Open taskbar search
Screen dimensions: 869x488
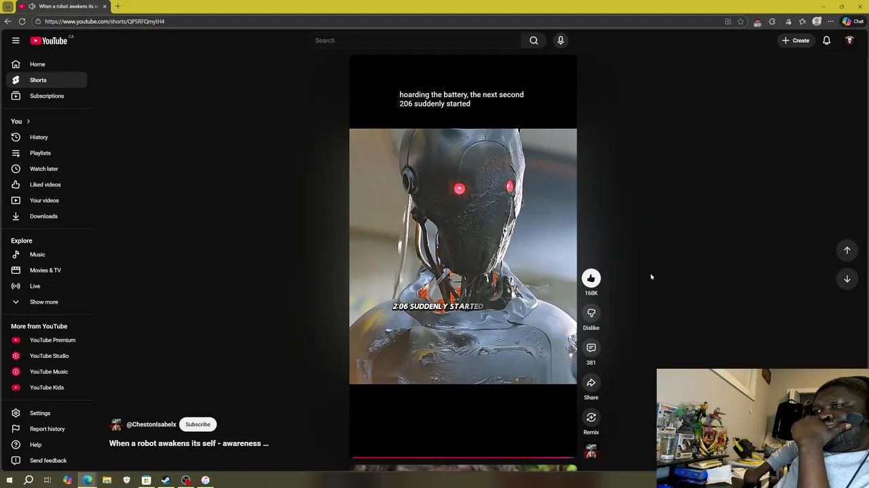click(x=29, y=480)
